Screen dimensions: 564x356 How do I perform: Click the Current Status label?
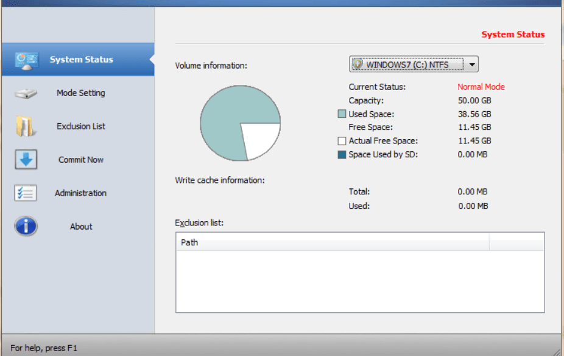point(377,87)
